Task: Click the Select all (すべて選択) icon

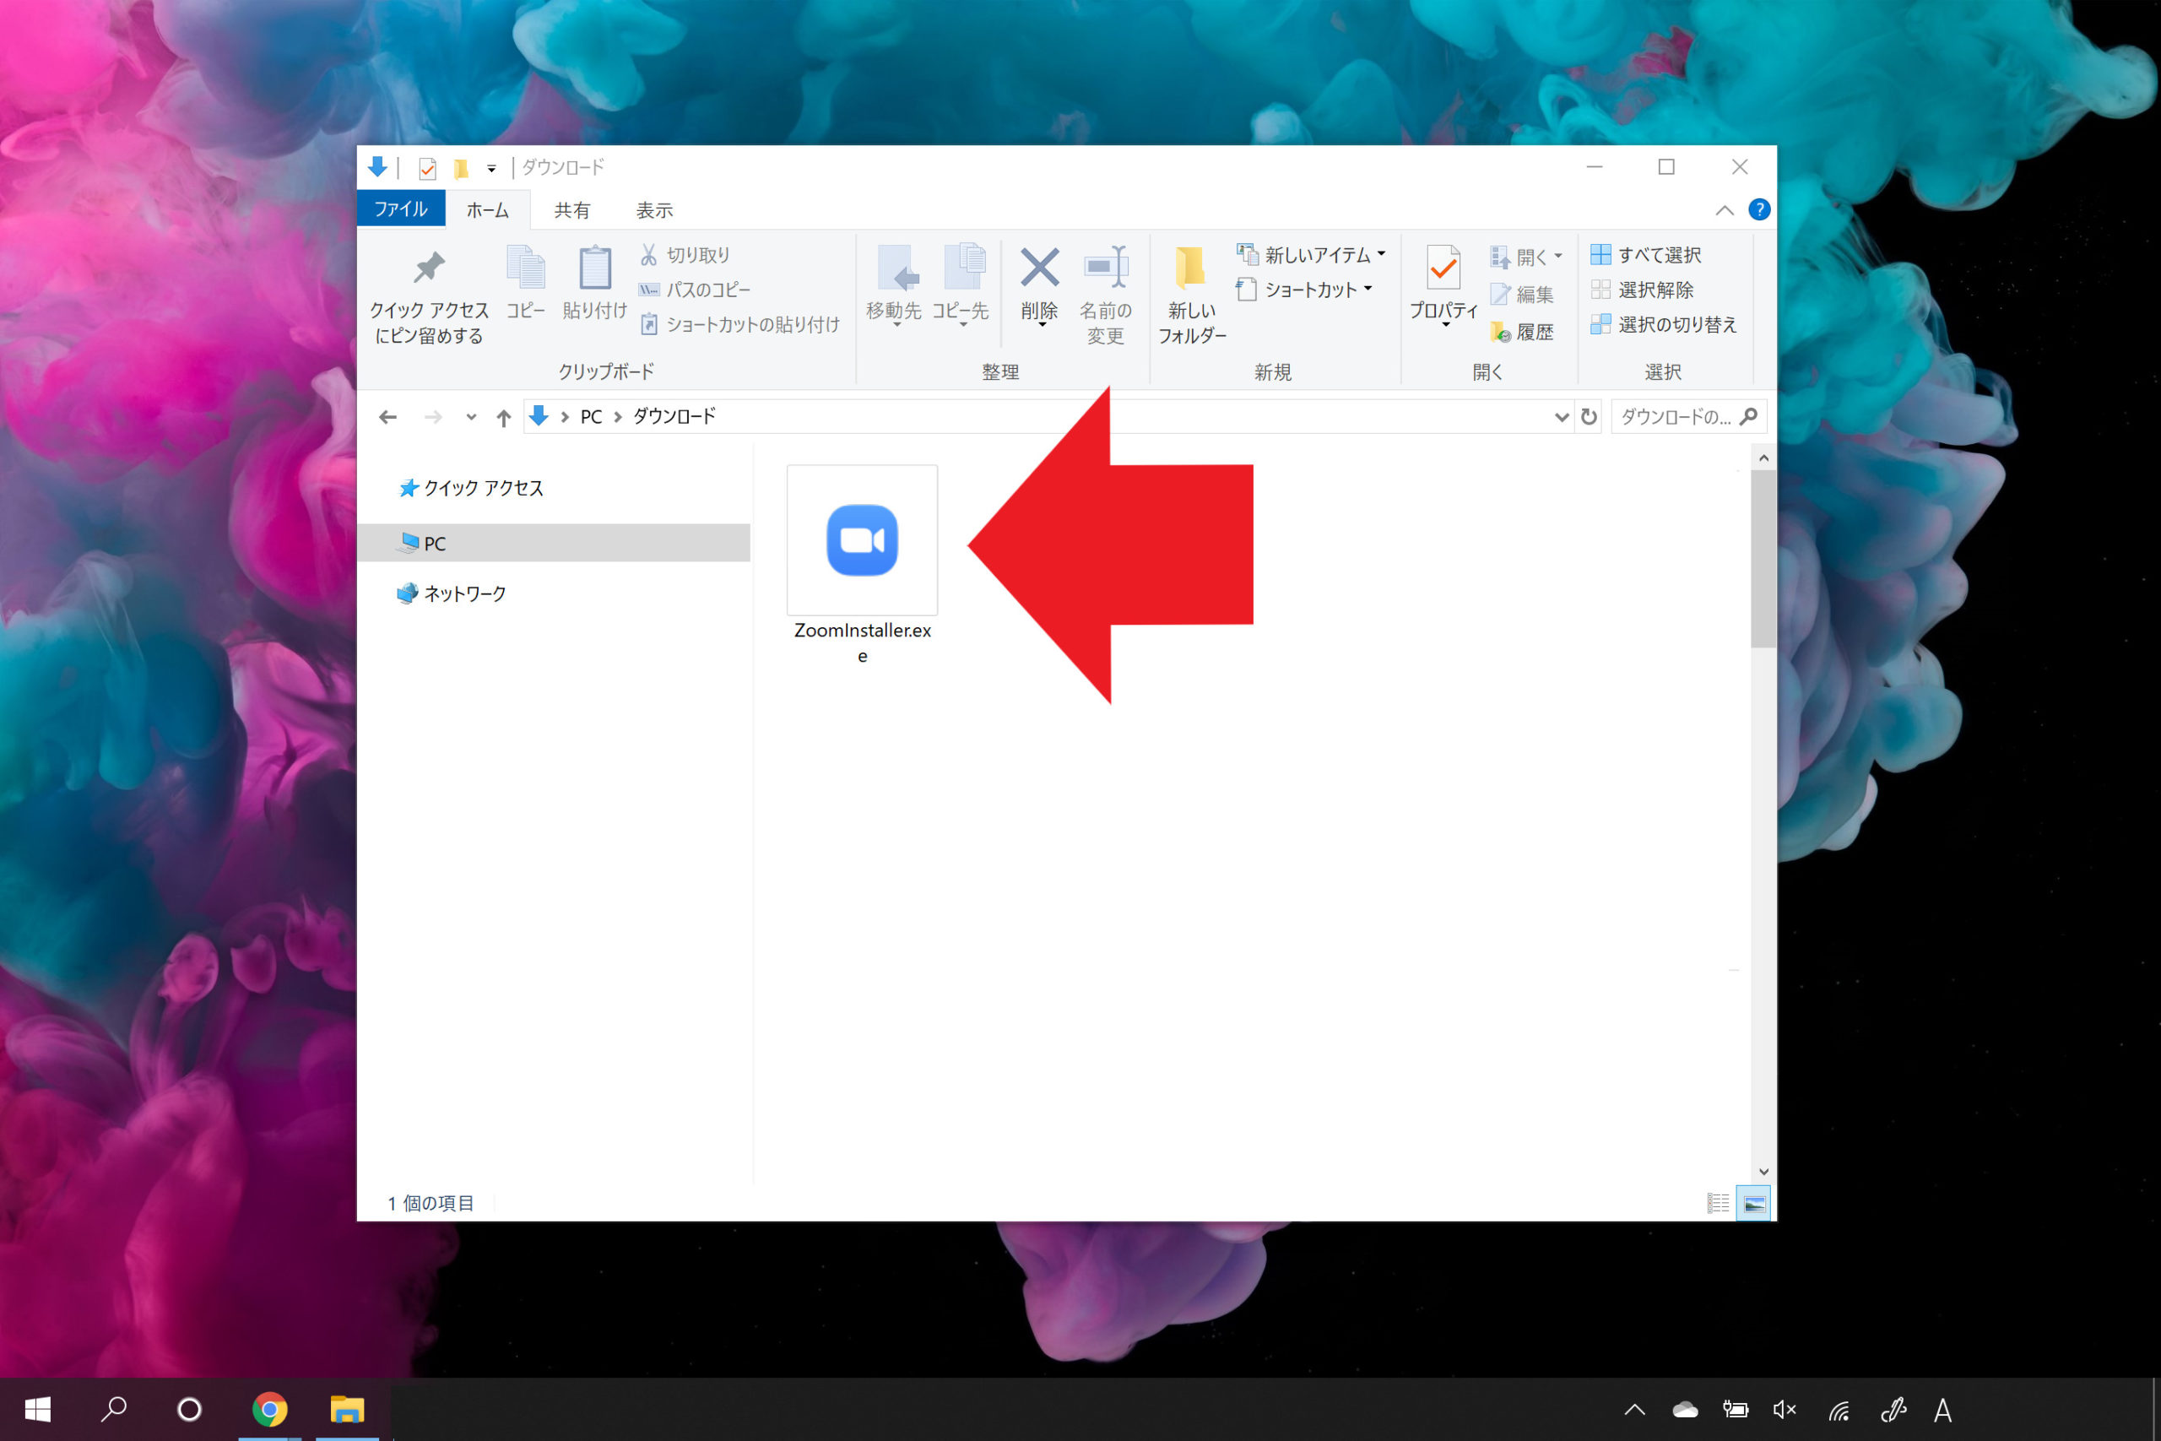Action: [x=1600, y=255]
